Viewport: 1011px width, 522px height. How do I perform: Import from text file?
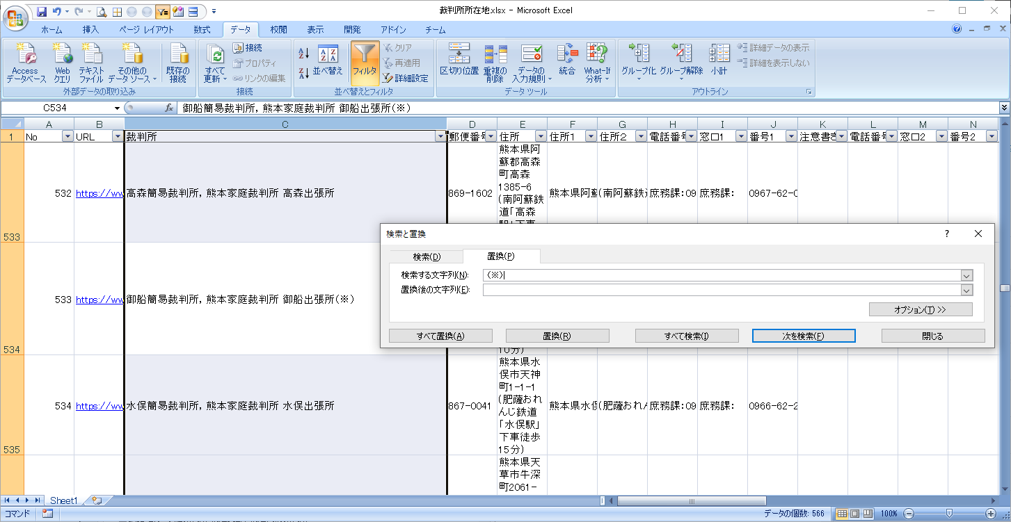[x=91, y=63]
